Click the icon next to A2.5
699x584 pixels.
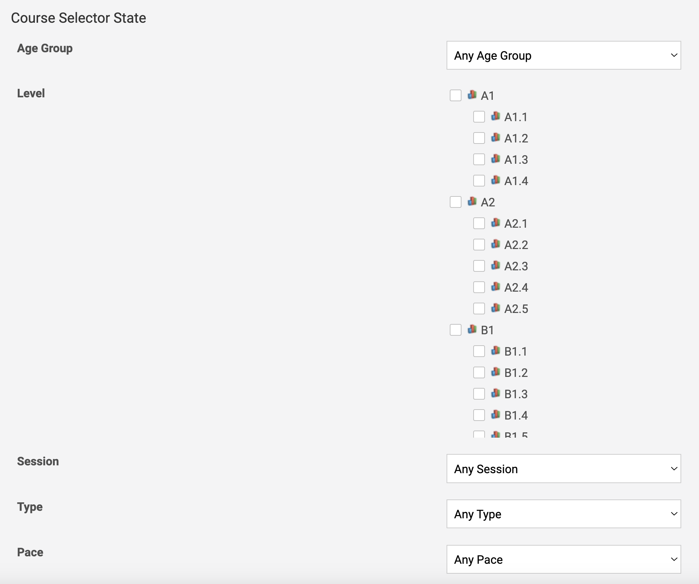[x=496, y=308]
